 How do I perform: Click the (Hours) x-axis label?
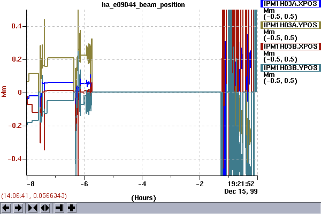[143, 197]
